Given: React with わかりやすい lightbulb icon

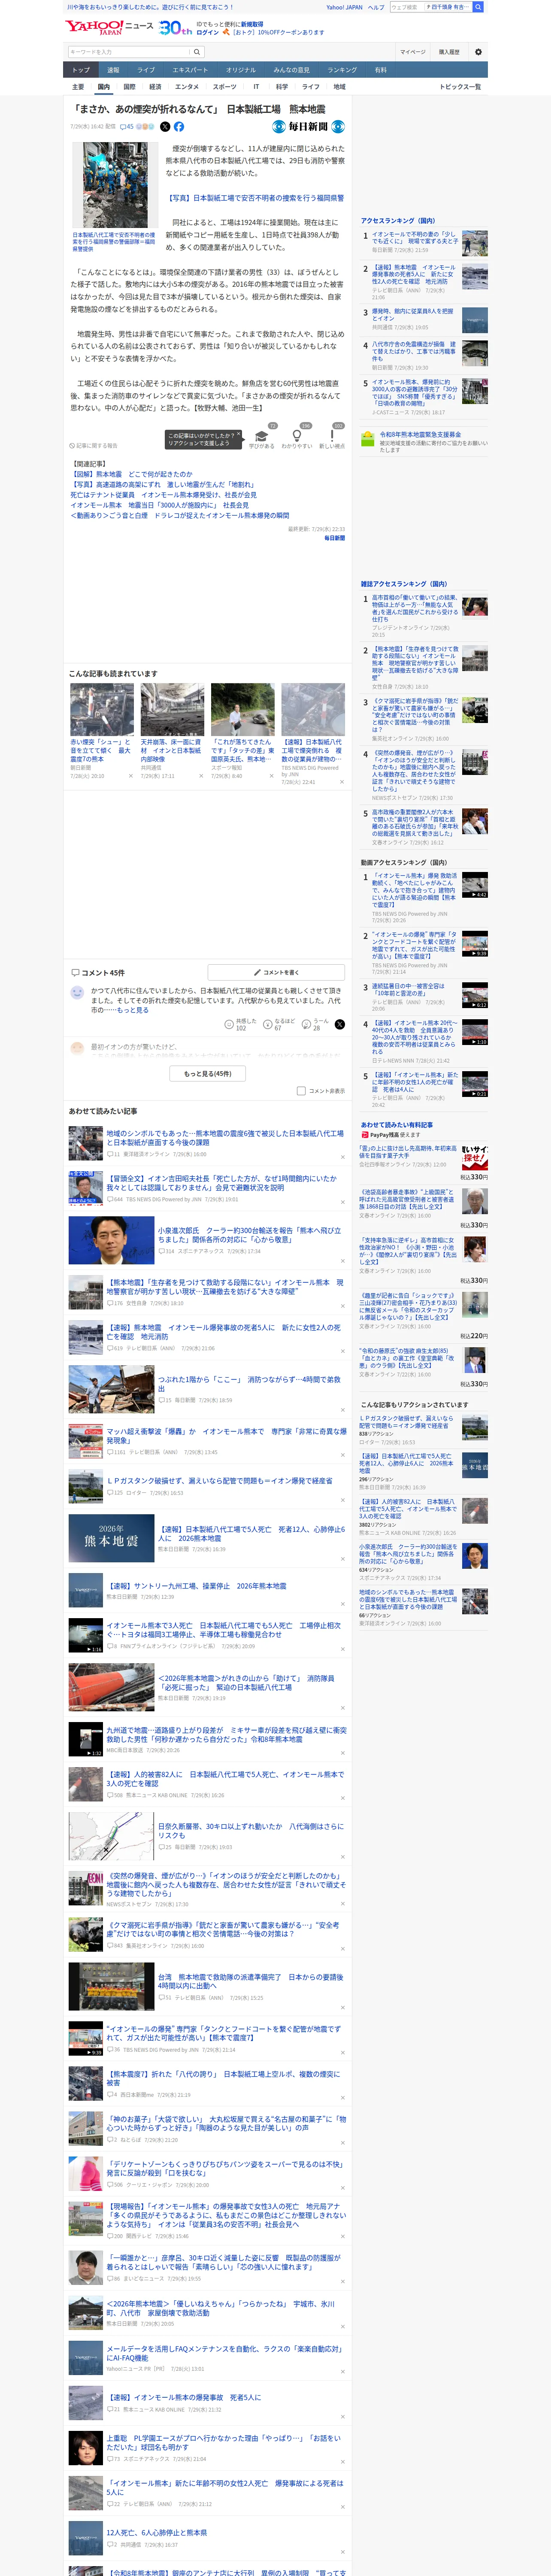Looking at the screenshot, I should pos(296,436).
